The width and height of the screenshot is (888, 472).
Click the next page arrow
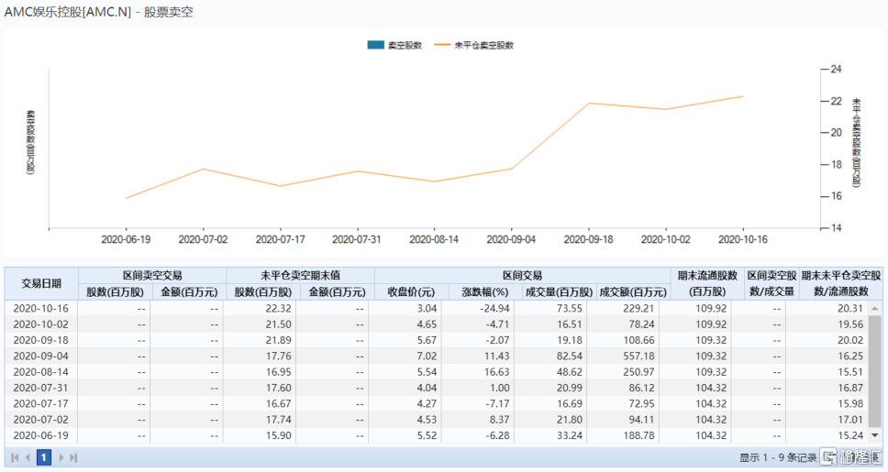click(x=60, y=457)
